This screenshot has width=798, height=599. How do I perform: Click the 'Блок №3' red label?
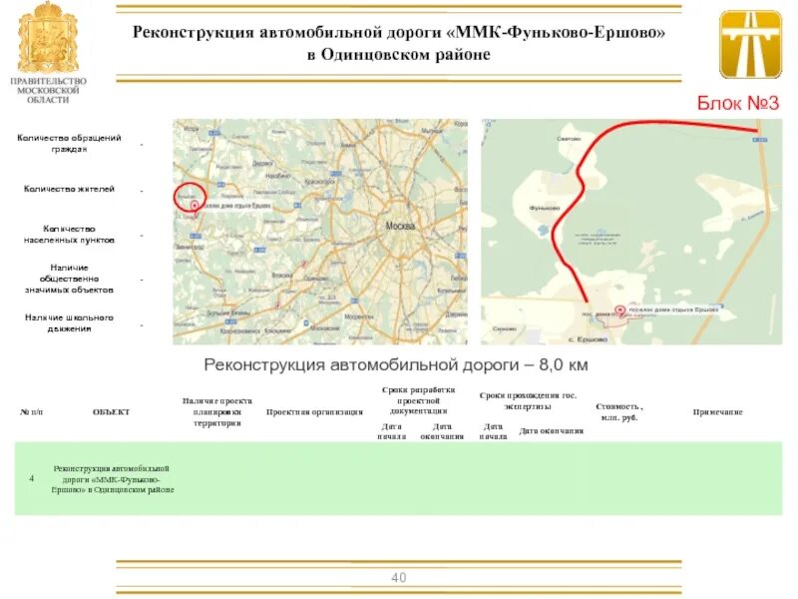click(737, 103)
